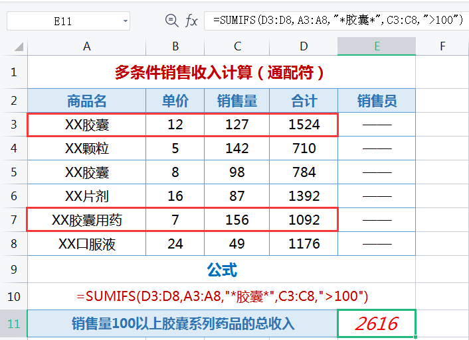This screenshot has width=469, height=340.
Task: Select the cell with unit price 24
Action: click(175, 244)
